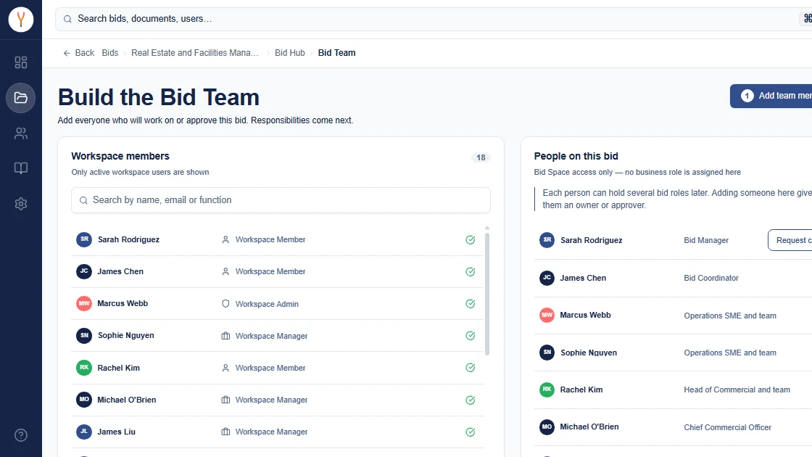
Task: Focus the search by name, email field
Action: 281,200
